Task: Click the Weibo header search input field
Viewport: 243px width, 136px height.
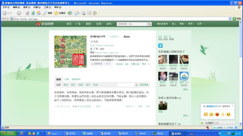Action: pos(132,24)
